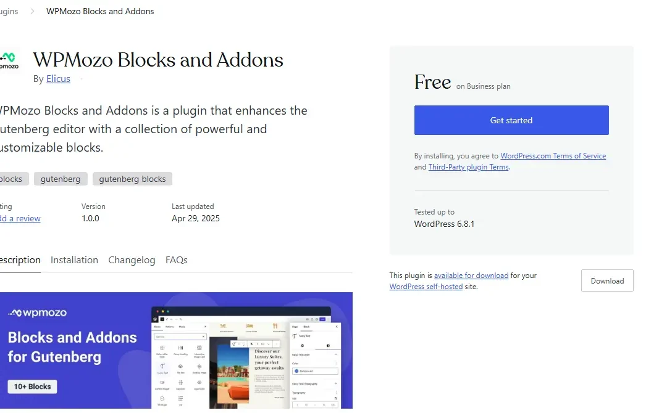
Task: Select the gutenberg blocks tag
Action: coord(132,179)
